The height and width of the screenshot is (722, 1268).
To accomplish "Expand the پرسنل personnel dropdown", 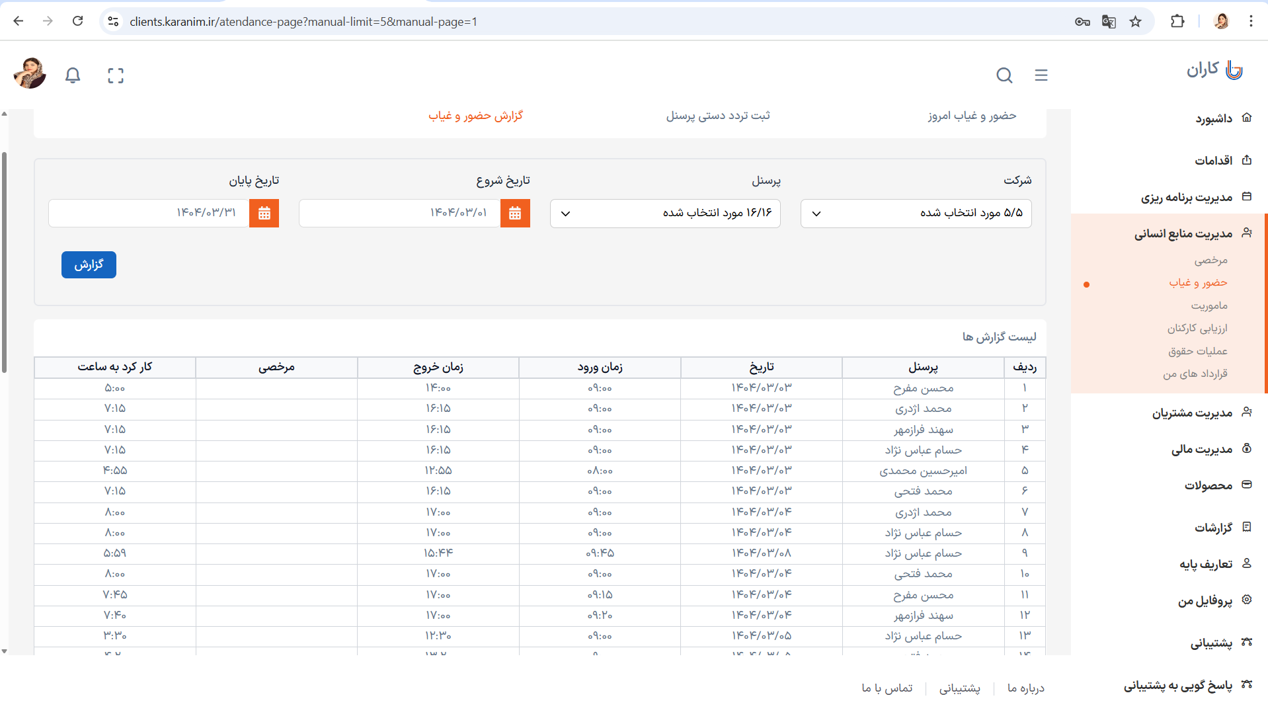I will pos(664,214).
